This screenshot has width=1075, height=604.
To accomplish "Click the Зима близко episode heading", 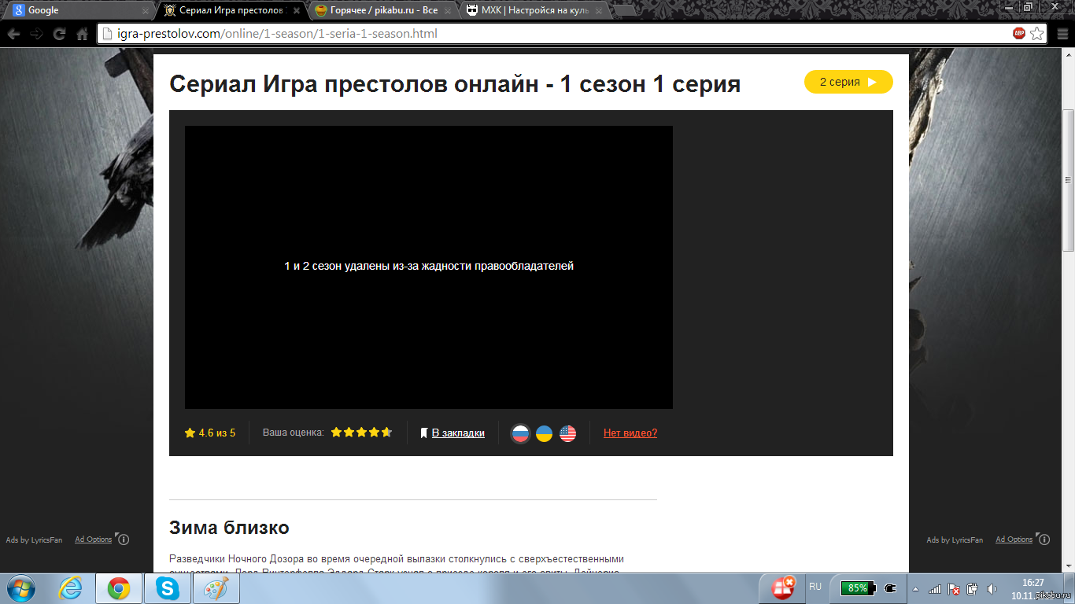I will (x=229, y=528).
